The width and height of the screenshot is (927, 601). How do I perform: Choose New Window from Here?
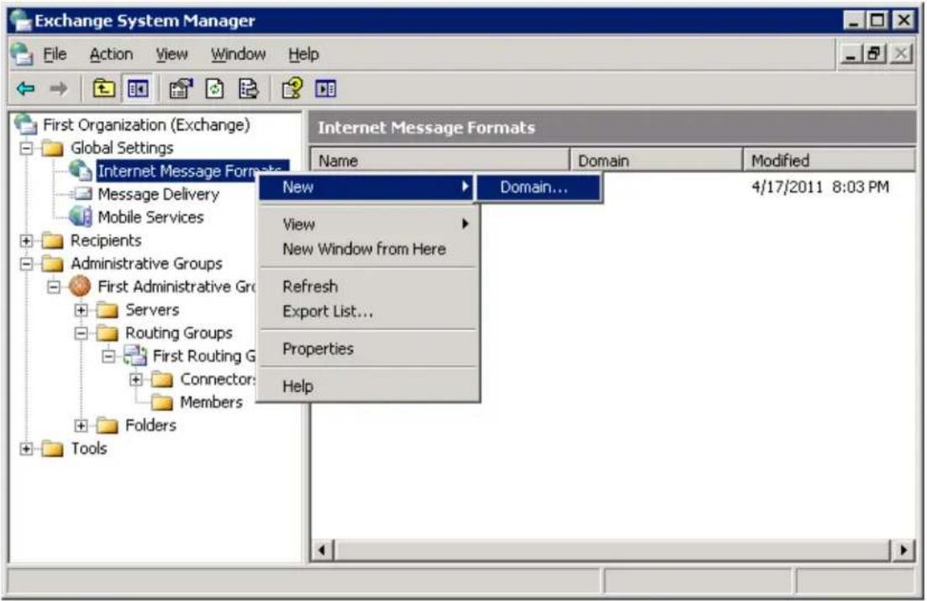click(368, 249)
